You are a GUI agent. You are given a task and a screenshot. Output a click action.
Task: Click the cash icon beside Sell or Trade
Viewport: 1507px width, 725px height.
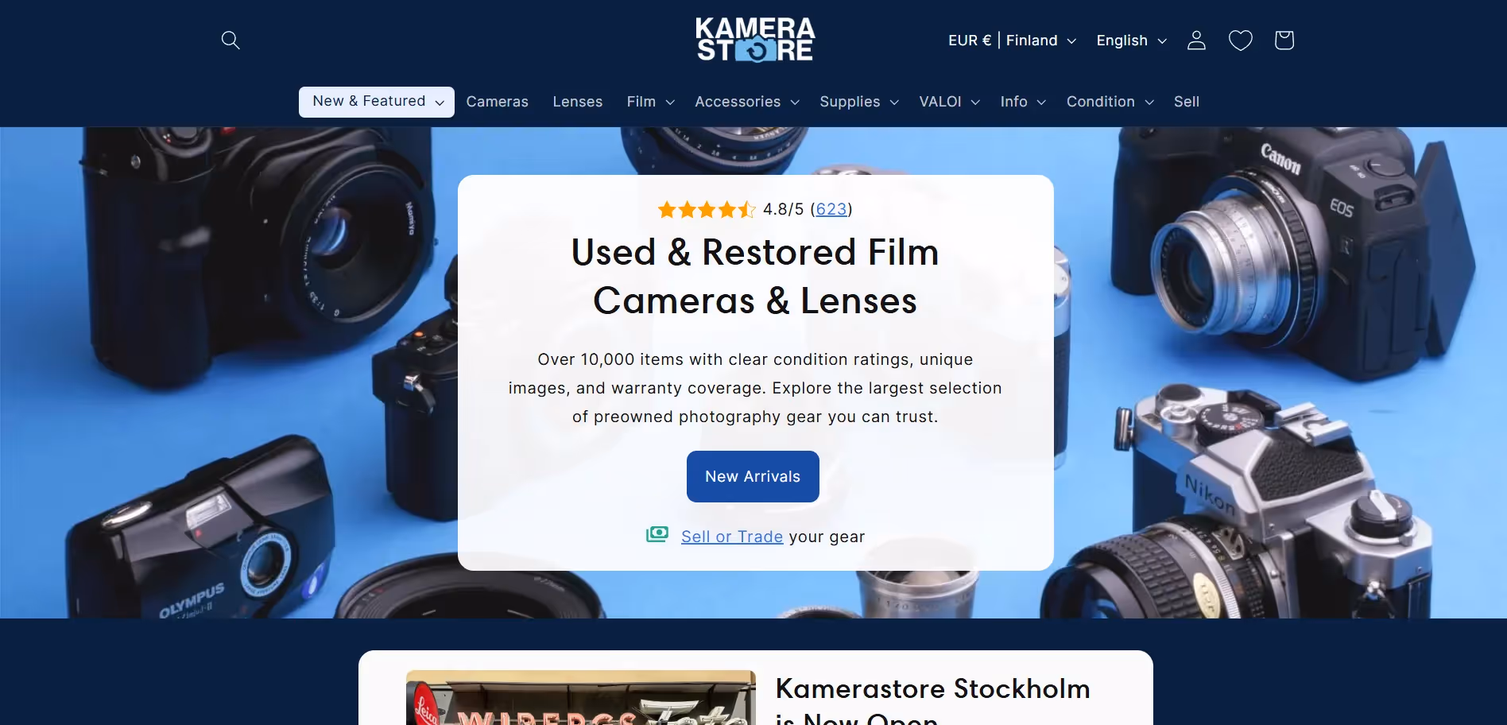657,535
